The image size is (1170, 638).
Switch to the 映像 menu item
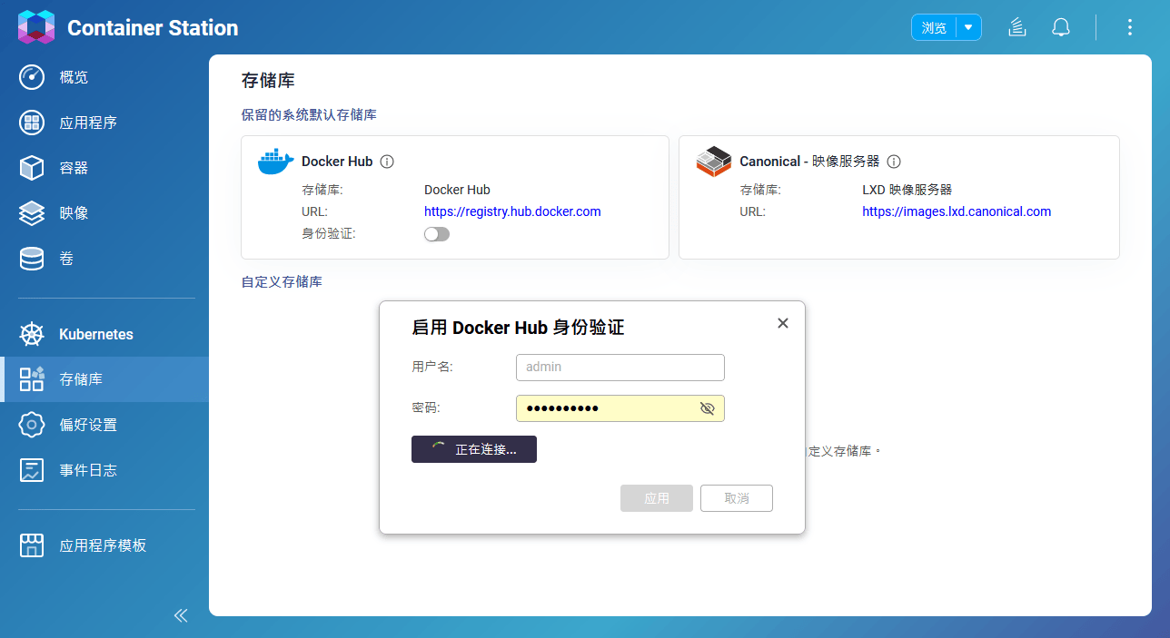(x=104, y=213)
